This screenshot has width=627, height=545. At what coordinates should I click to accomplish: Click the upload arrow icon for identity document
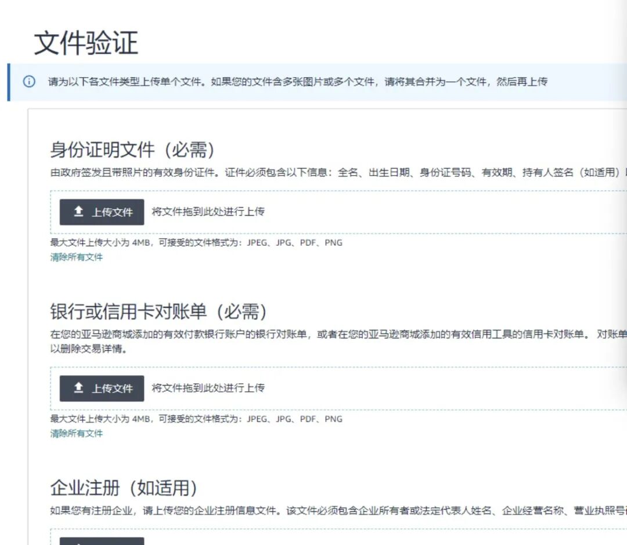point(79,212)
